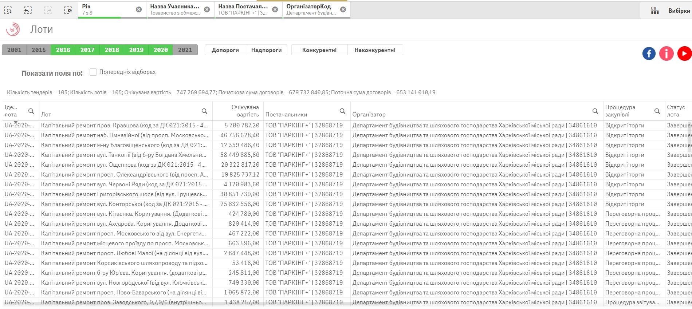The image size is (692, 309).
Task: Expand the Назва Учасника selection dropdown
Action: click(x=175, y=9)
